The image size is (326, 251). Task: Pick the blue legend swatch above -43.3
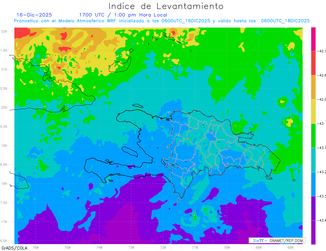tap(313, 184)
